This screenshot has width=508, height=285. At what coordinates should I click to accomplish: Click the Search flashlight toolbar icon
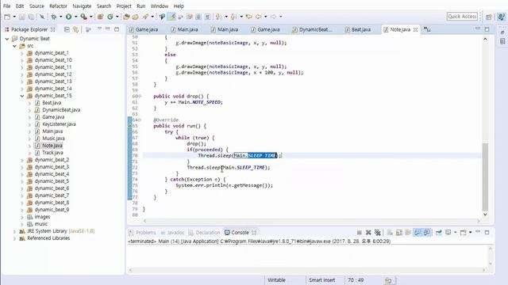click(145, 17)
